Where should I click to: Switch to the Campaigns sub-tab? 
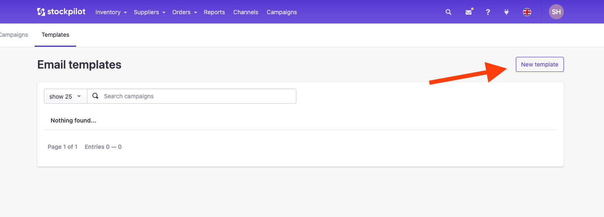click(x=14, y=35)
